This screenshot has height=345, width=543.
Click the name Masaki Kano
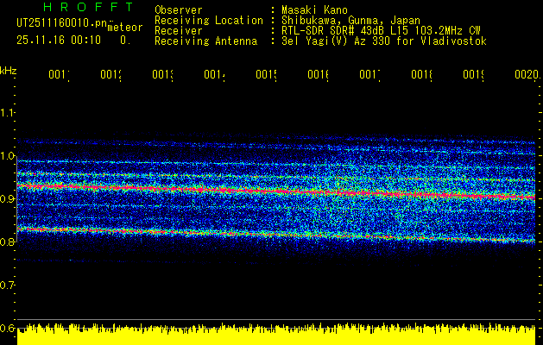pos(314,10)
